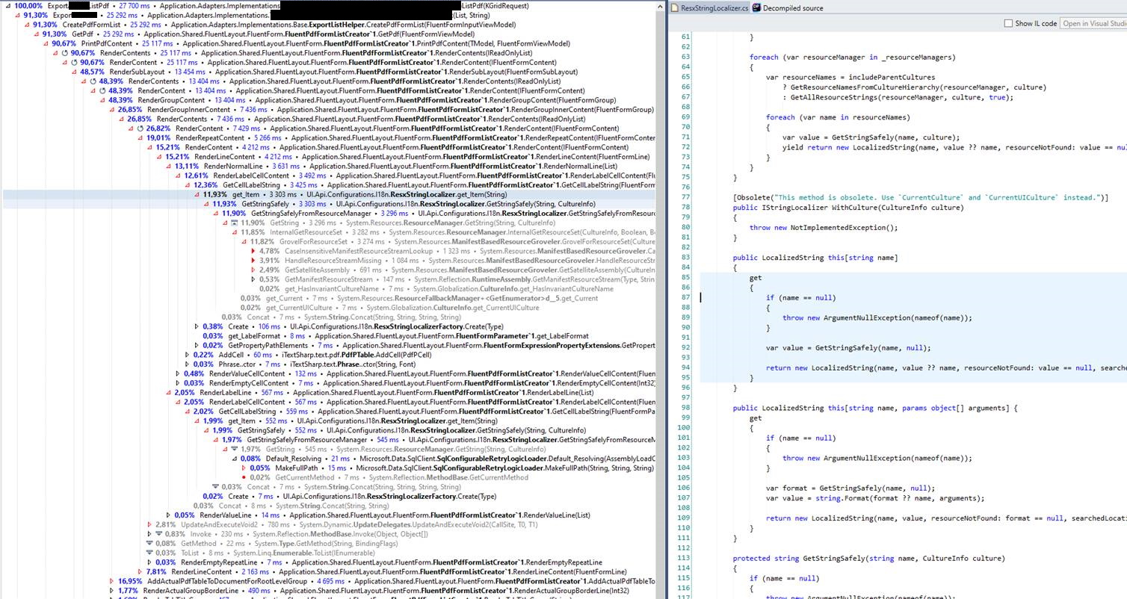Expand the 2,49% GetSatelliteAssembly node
Screen dimensions: 1127x599
point(253,270)
